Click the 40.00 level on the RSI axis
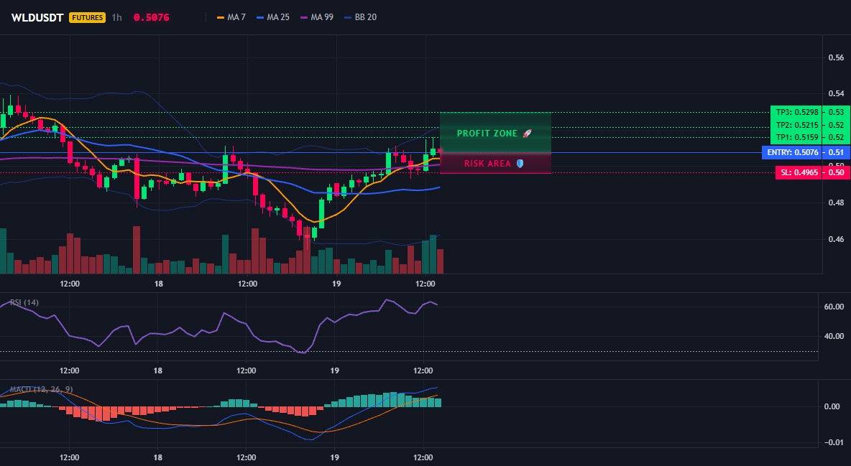This screenshot has width=851, height=466. coord(834,336)
